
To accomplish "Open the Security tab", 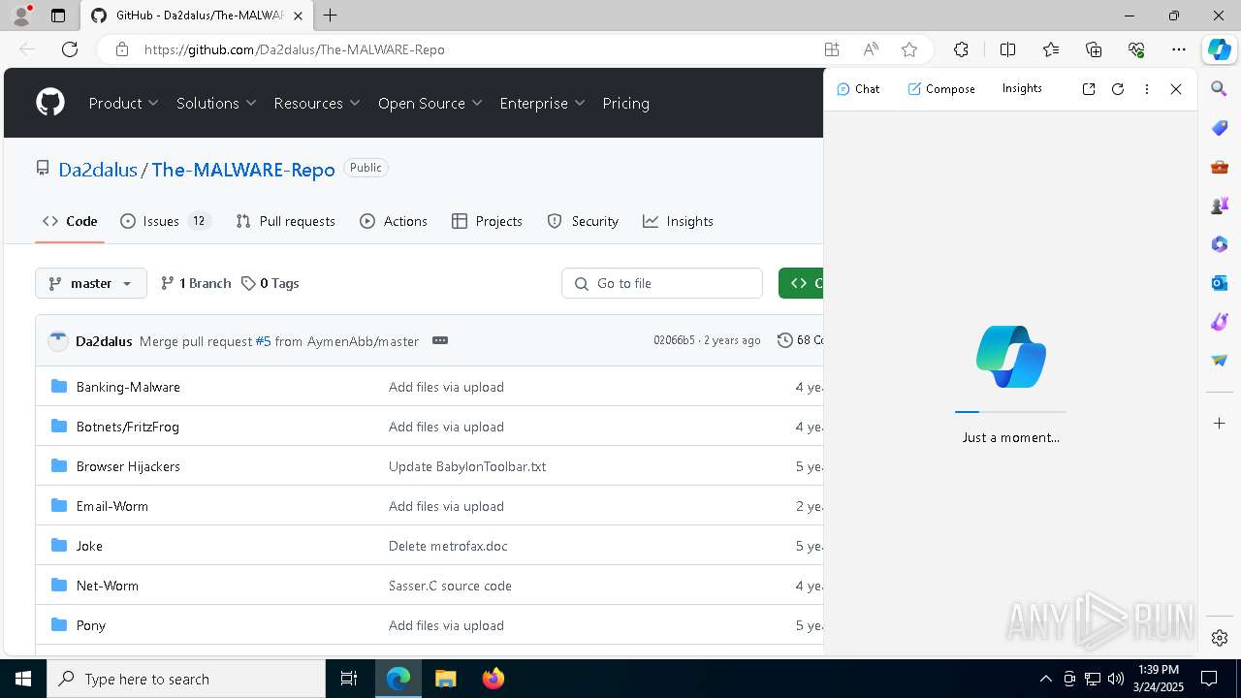I will pos(584,221).
